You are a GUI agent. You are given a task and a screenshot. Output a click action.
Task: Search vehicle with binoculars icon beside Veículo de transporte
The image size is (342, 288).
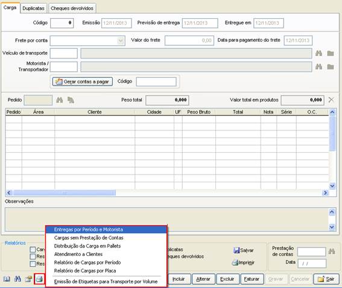(318, 53)
